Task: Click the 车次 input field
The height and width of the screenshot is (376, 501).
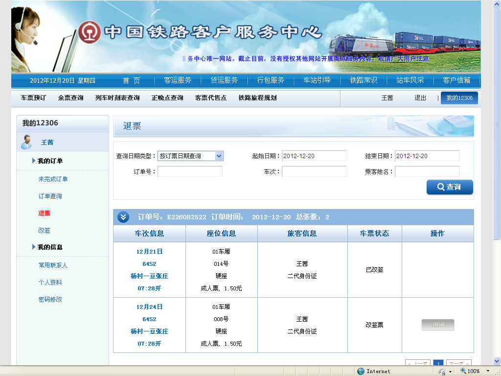Action: [x=314, y=172]
